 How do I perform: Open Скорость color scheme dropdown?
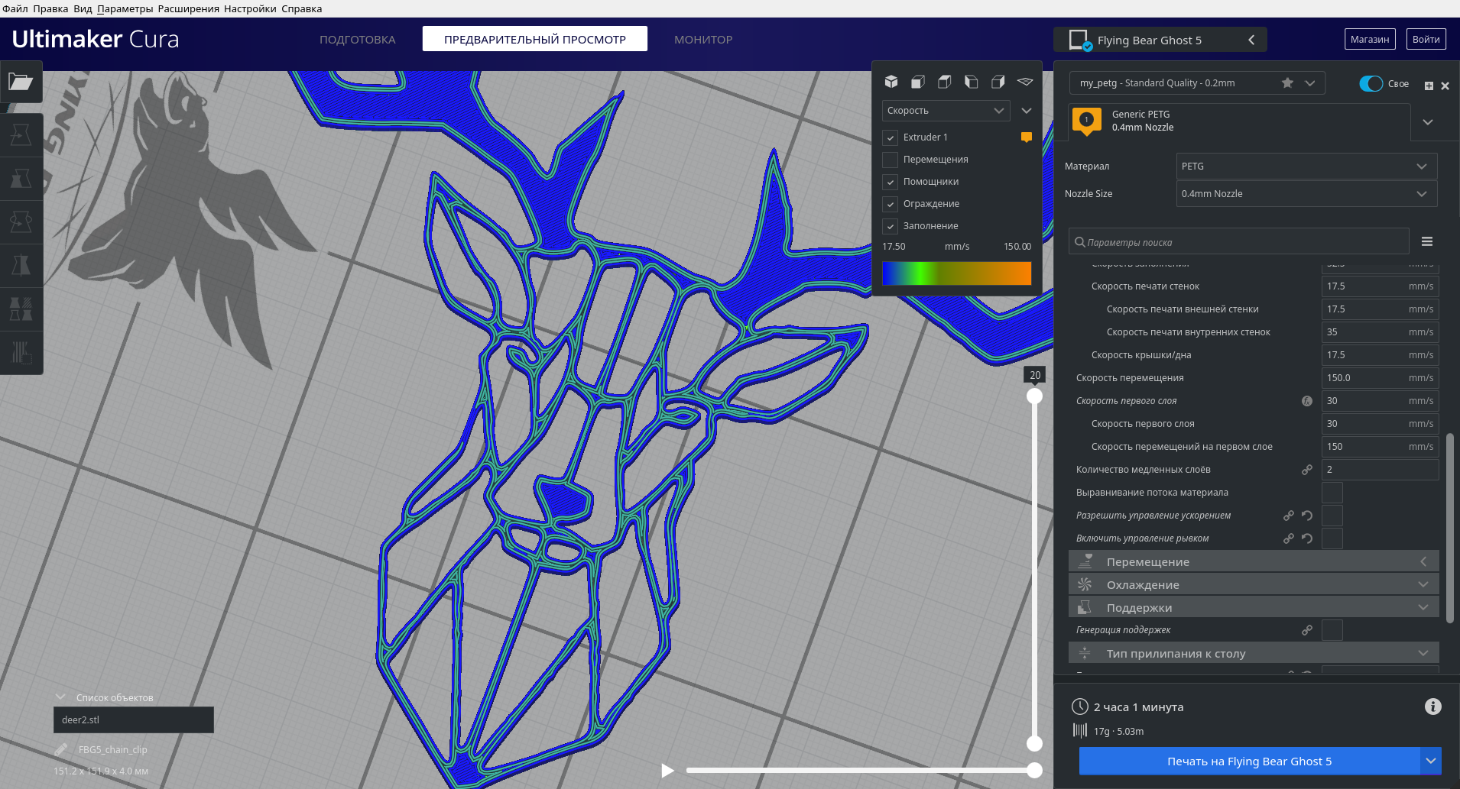click(x=946, y=111)
